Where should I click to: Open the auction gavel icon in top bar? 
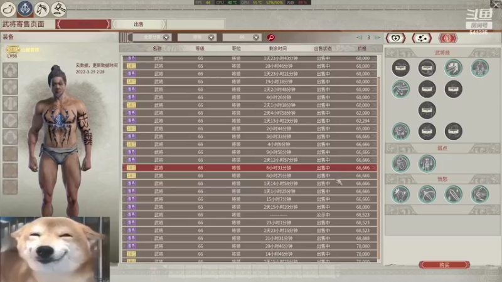coord(58,9)
